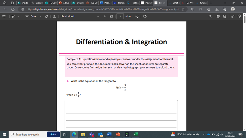This screenshot has width=246, height=138.
Task: Toggle the page view layout icon
Action: coord(145,16)
